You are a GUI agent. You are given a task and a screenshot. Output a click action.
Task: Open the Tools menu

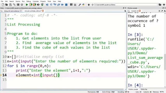click(49, 1)
